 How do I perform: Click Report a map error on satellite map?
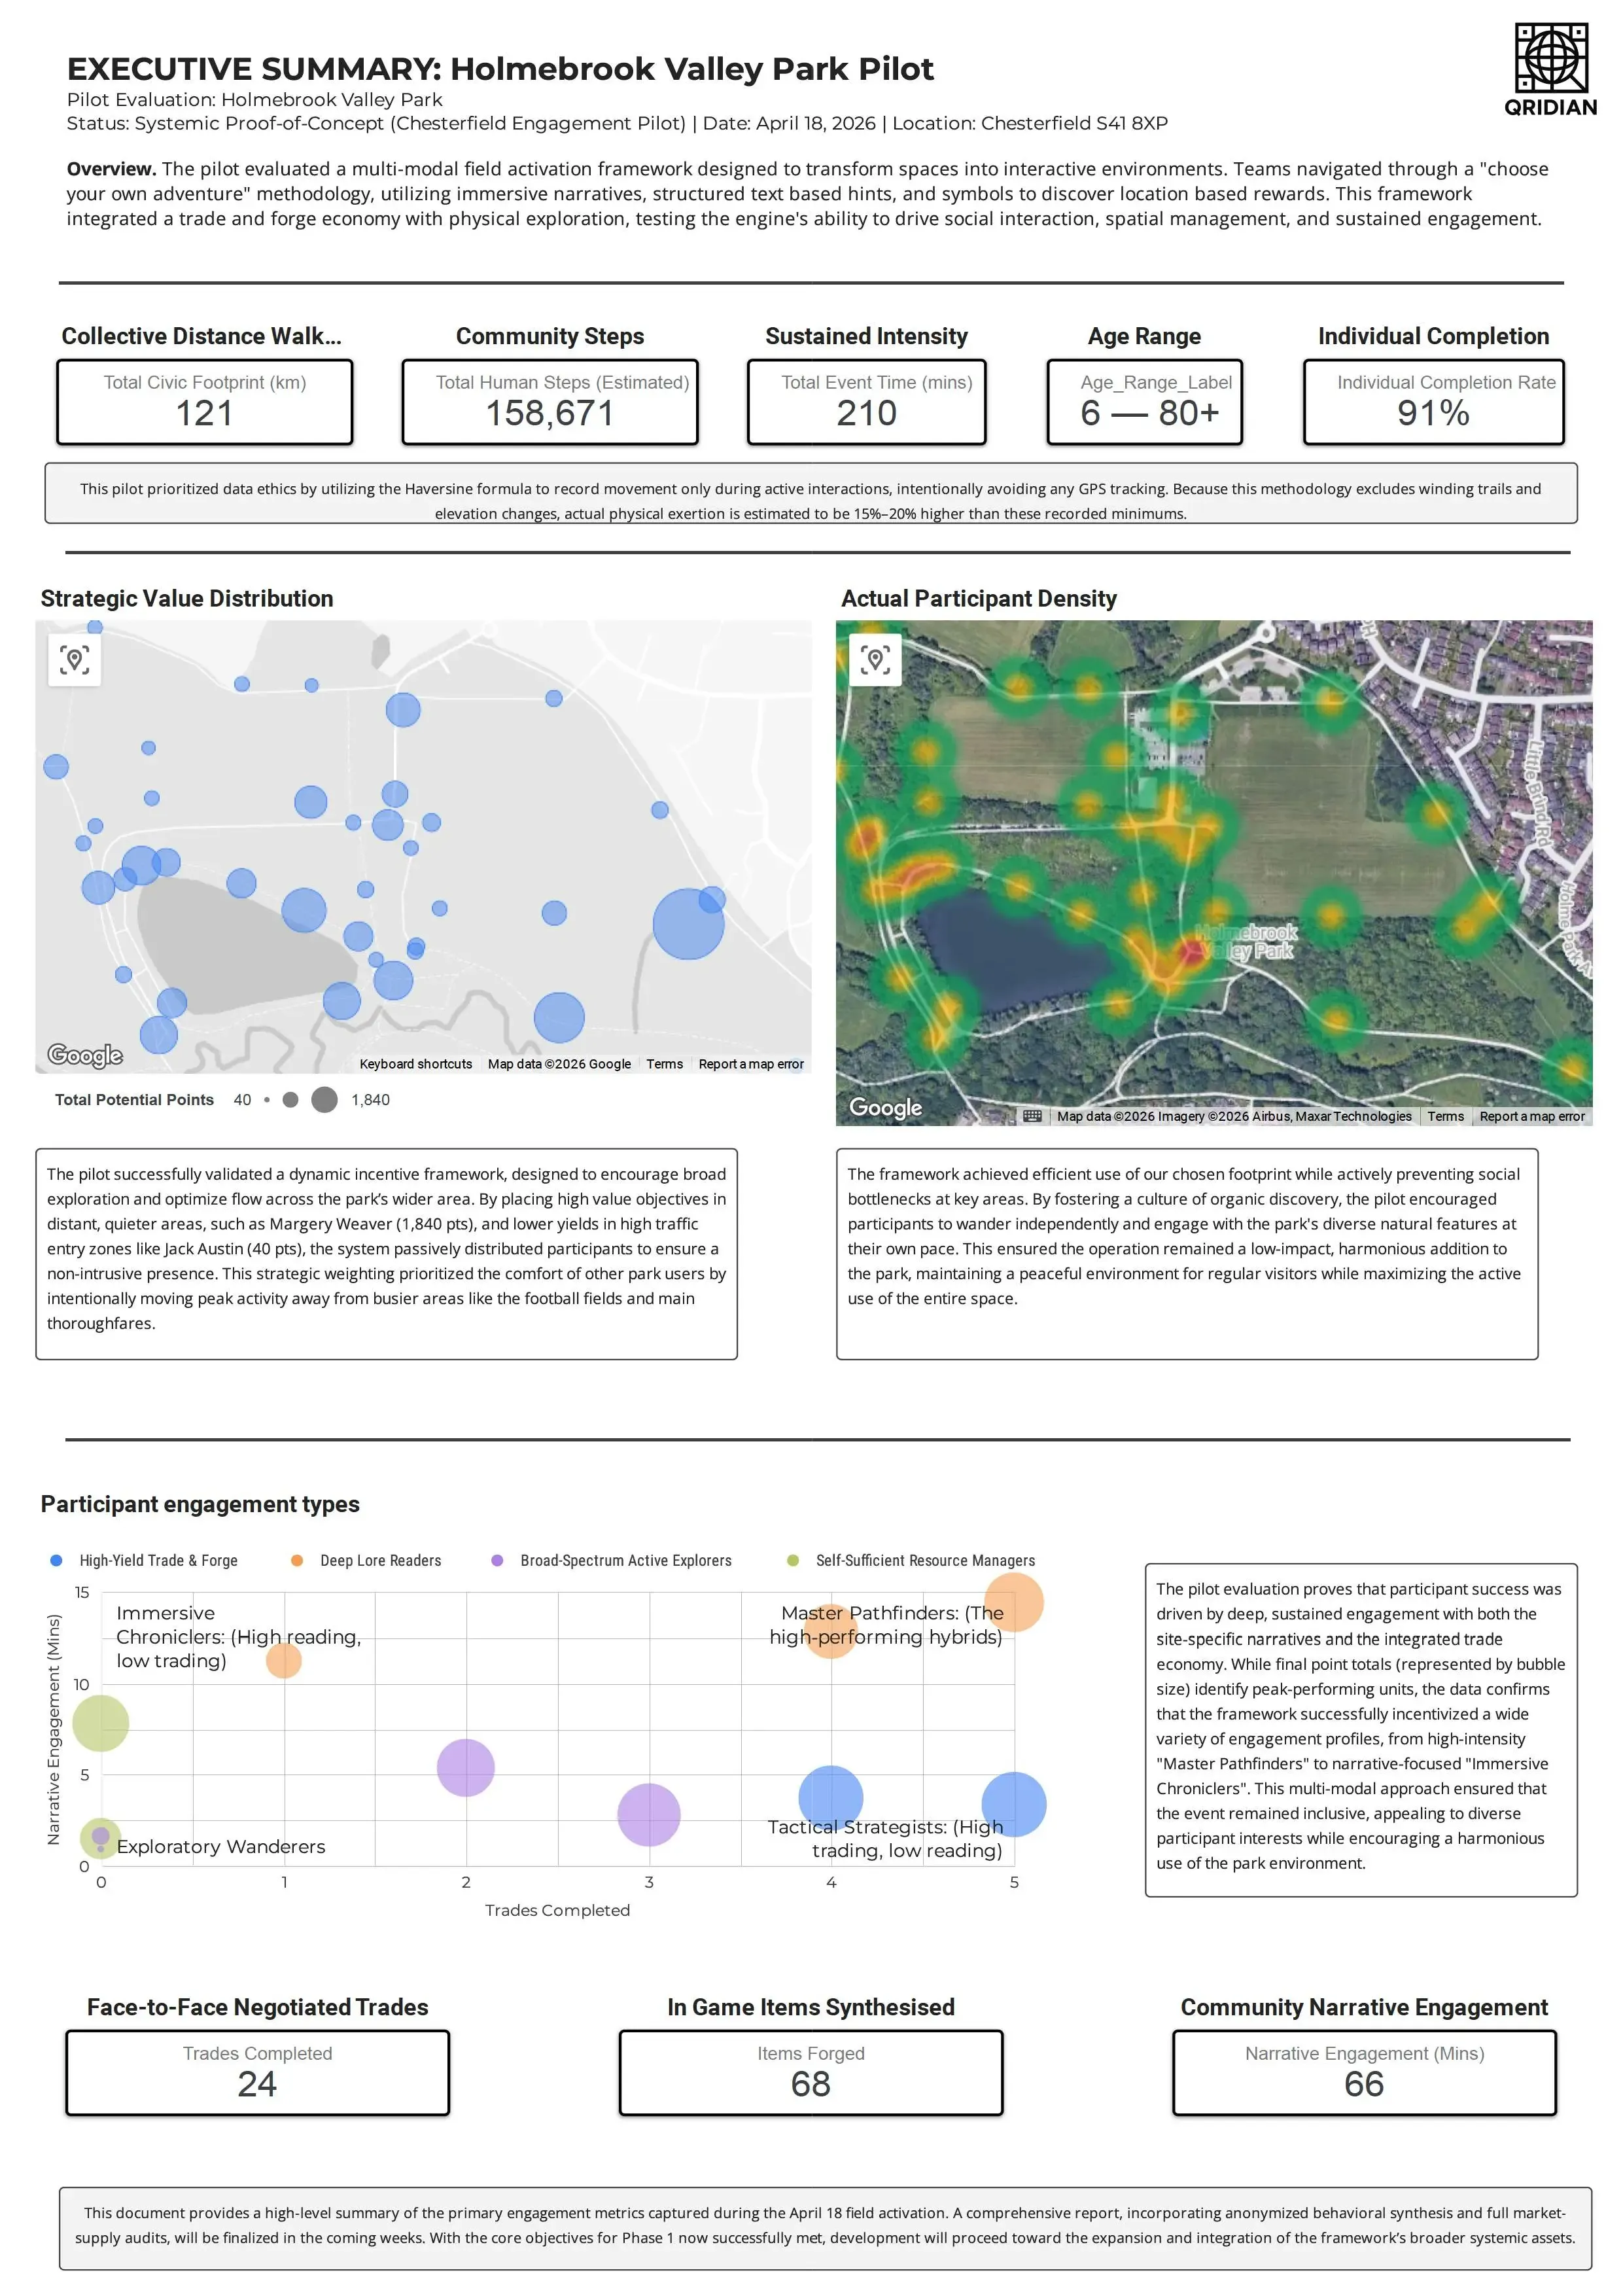click(1532, 1116)
